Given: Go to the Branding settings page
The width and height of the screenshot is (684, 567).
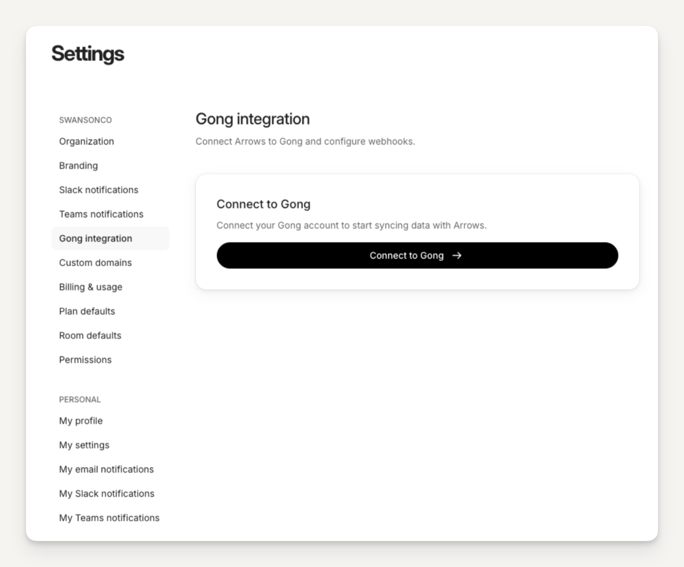Looking at the screenshot, I should pos(78,166).
